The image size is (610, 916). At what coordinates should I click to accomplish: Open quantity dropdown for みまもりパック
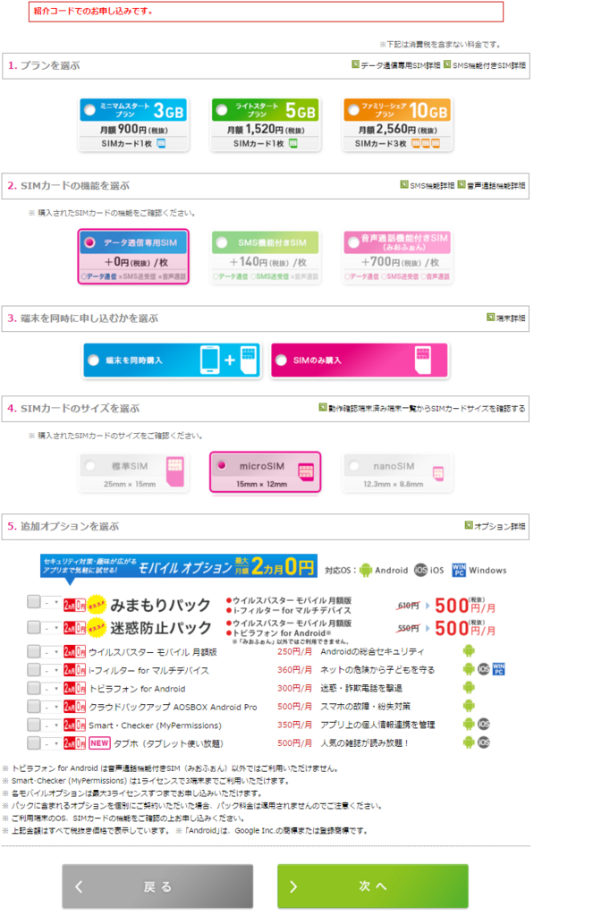tap(51, 602)
